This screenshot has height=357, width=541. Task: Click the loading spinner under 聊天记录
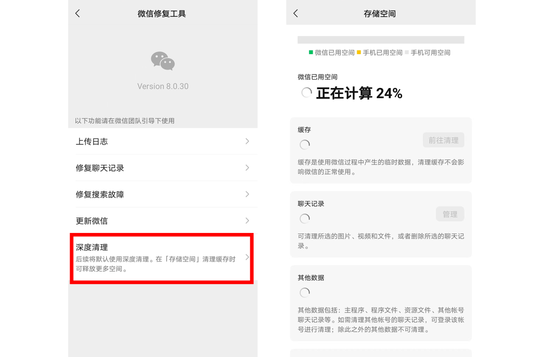[x=305, y=218]
